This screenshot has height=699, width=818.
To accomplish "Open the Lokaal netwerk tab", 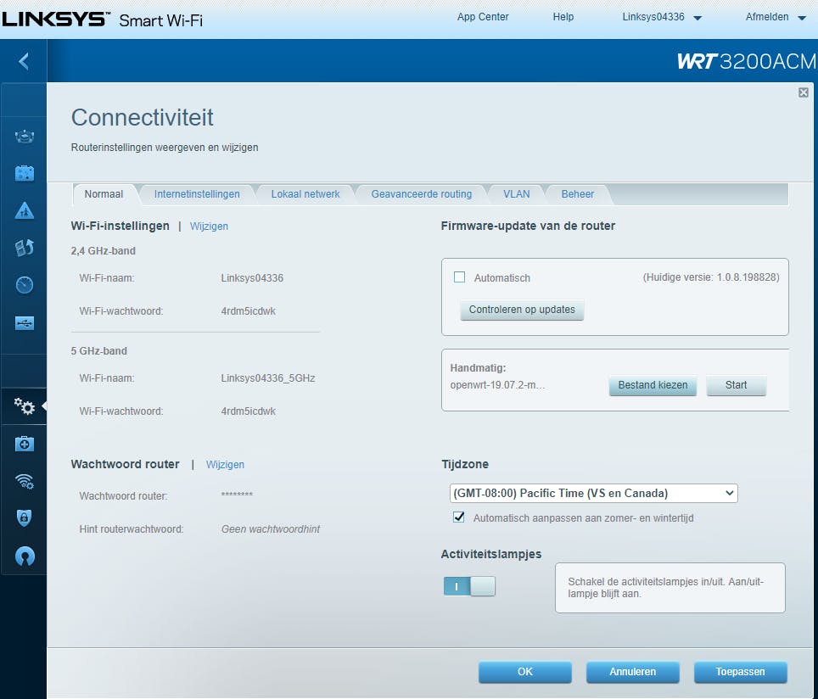I will point(305,194).
